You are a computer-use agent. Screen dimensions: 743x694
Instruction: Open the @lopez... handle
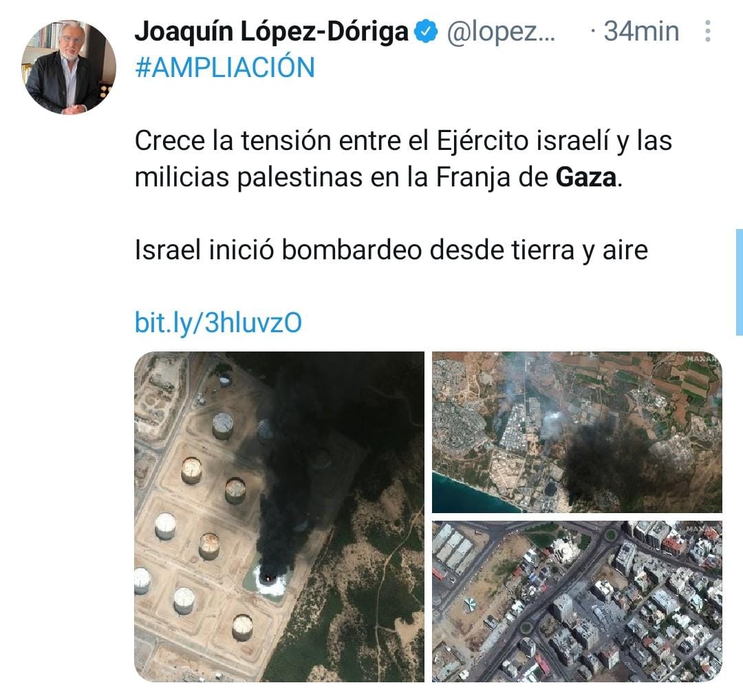pos(501,32)
